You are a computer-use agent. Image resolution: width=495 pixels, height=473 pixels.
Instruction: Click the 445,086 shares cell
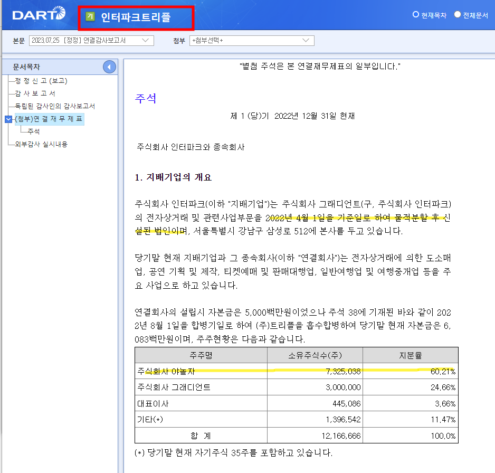(x=315, y=403)
